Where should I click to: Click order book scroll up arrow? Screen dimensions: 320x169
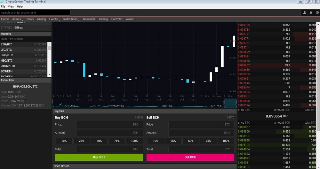(x=318, y=24)
